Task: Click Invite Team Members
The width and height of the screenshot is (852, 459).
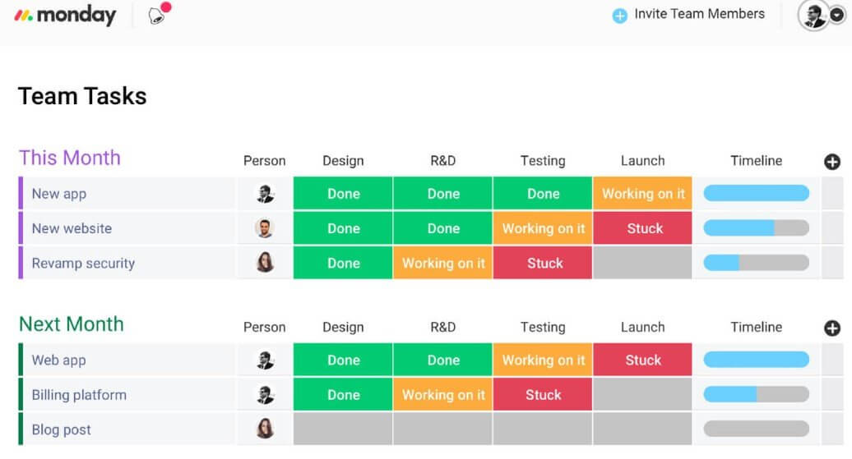Action: click(x=699, y=14)
